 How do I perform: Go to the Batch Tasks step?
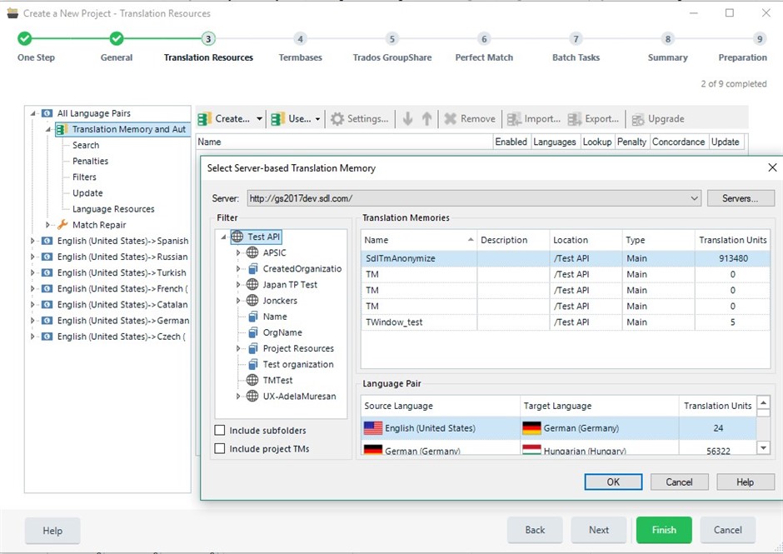[x=576, y=47]
